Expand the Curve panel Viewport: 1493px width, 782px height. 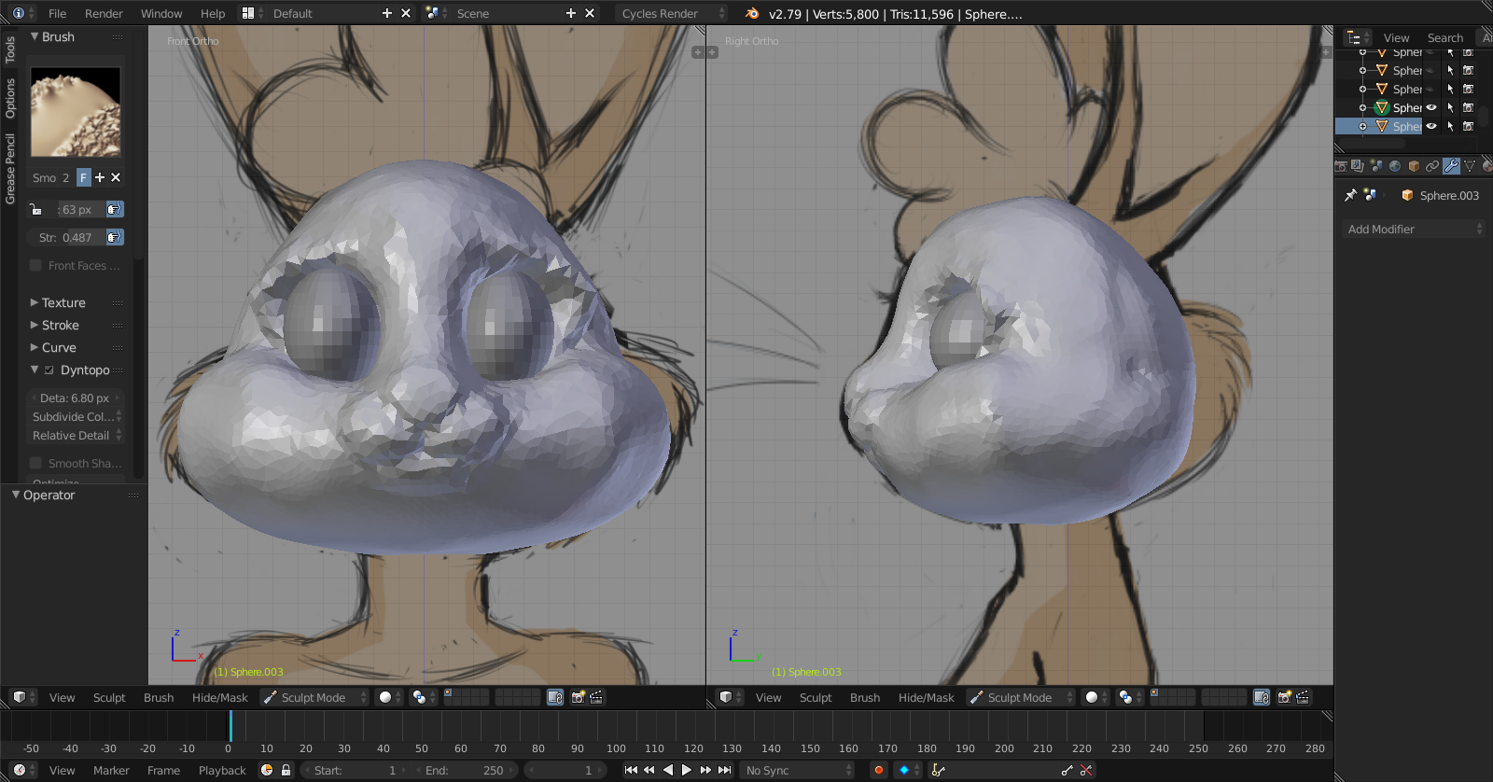click(59, 347)
